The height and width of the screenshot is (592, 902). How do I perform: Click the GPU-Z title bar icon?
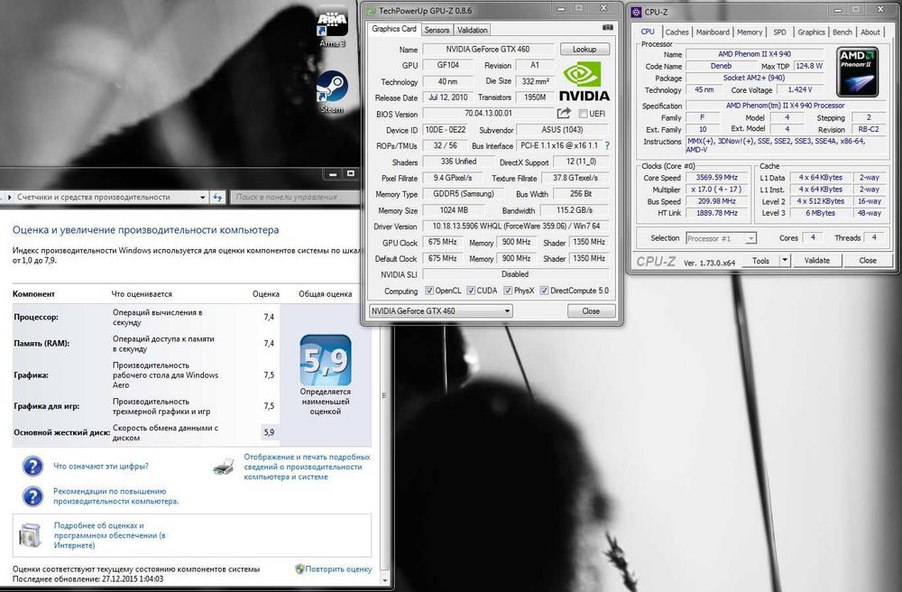pyautogui.click(x=371, y=11)
